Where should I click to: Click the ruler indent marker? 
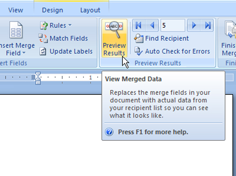tap(38, 78)
